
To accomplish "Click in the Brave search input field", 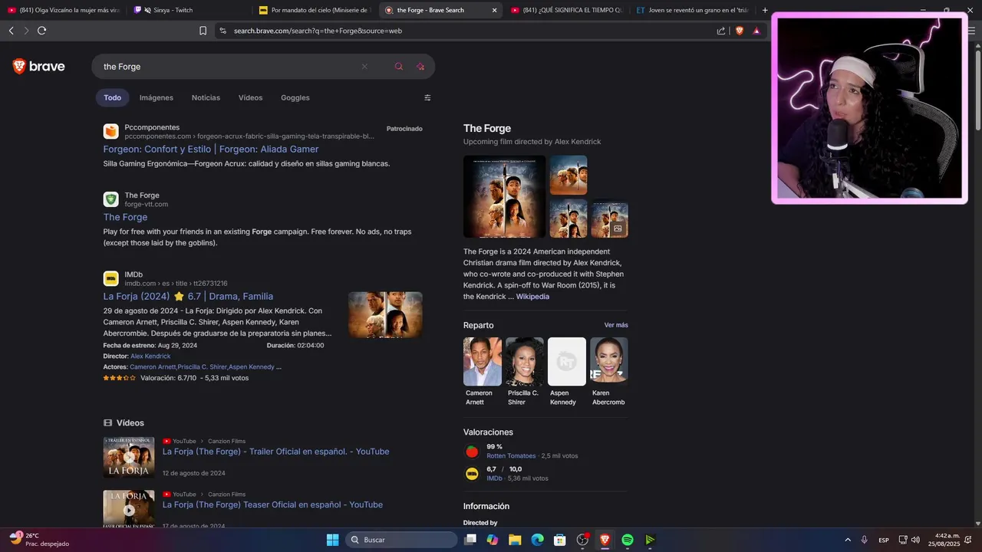I will pyautogui.click(x=230, y=67).
